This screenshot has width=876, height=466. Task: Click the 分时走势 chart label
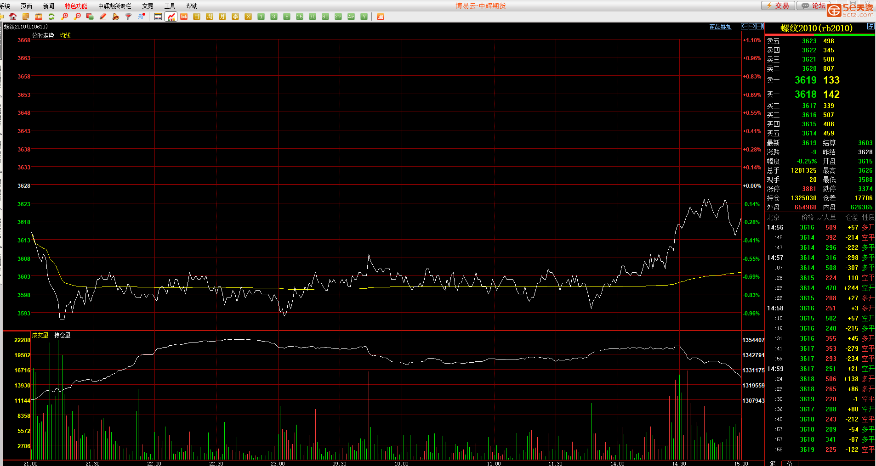pyautogui.click(x=43, y=35)
